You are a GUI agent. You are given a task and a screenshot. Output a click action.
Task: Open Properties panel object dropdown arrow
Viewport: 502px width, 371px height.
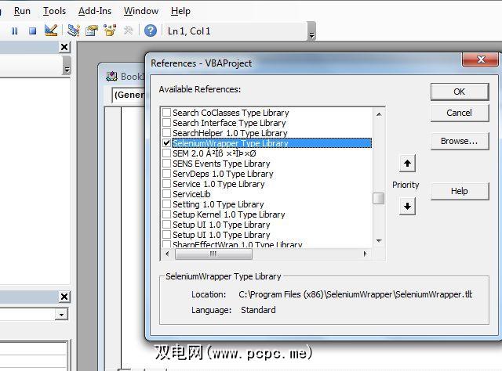click(61, 315)
